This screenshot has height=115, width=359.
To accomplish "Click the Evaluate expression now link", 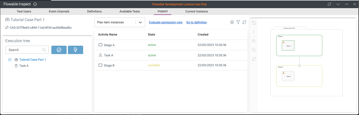I will (x=166, y=22).
